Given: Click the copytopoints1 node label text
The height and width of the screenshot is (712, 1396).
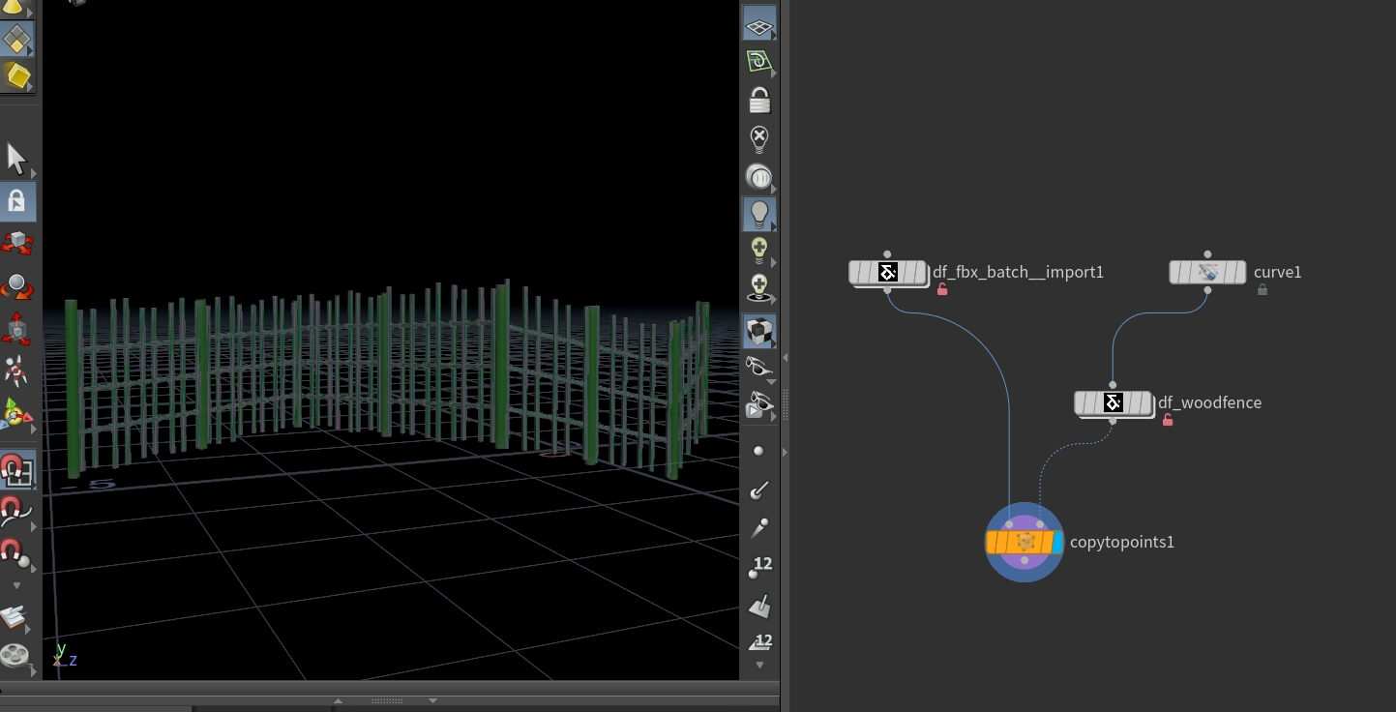Looking at the screenshot, I should point(1122,542).
